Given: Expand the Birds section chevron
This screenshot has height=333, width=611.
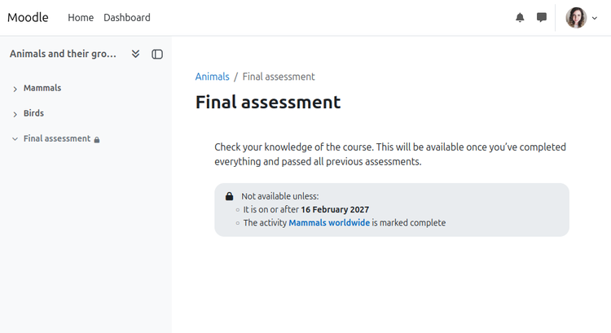Looking at the screenshot, I should pyautogui.click(x=15, y=114).
